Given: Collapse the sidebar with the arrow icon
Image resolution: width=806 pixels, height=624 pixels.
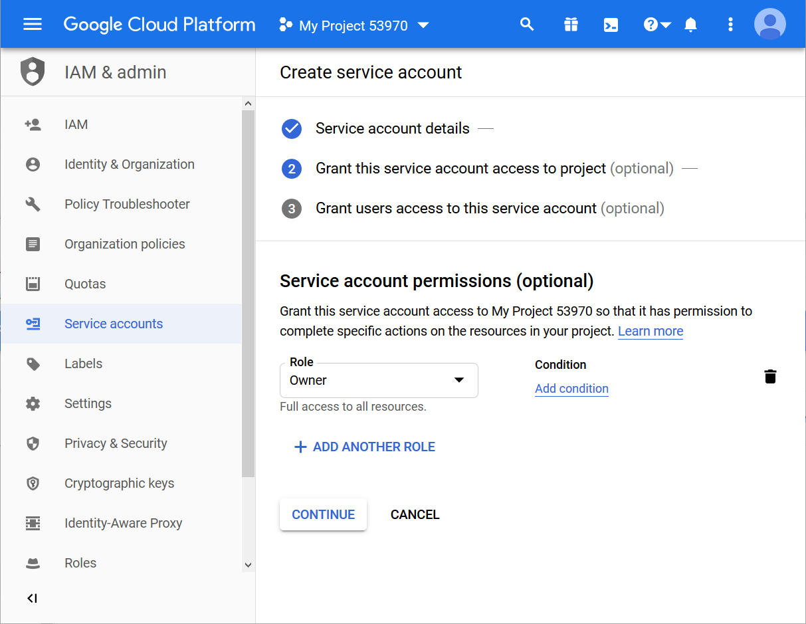Looking at the screenshot, I should pyautogui.click(x=32, y=598).
